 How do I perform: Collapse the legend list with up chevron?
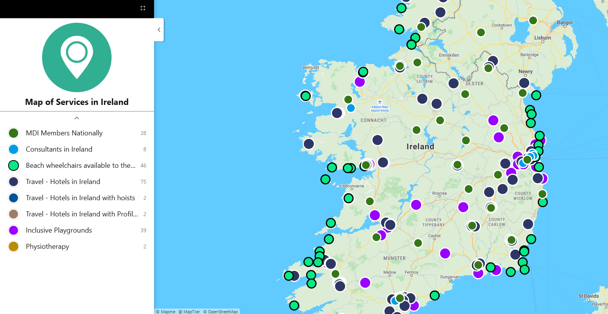(77, 118)
